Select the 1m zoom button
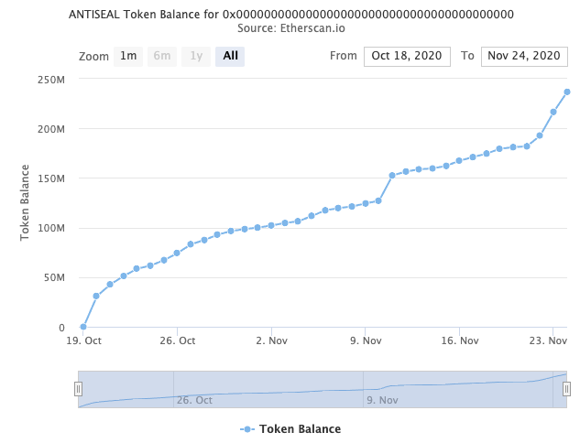Image resolution: width=580 pixels, height=443 pixels. 128,56
